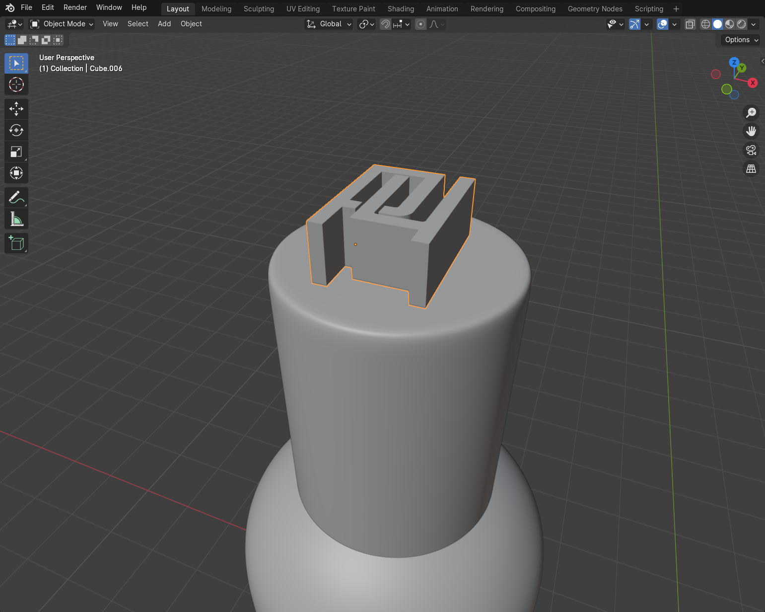This screenshot has height=612, width=765.
Task: Open snapping options dropdown
Action: click(401, 24)
